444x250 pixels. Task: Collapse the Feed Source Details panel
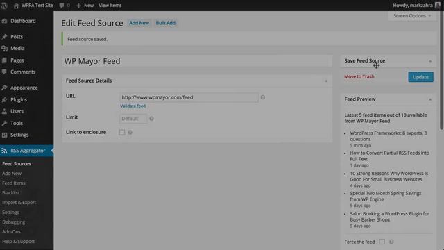pos(326,81)
